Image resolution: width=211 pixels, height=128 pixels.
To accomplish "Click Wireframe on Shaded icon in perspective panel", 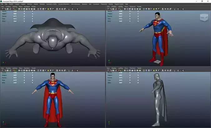I will pos(151,9).
